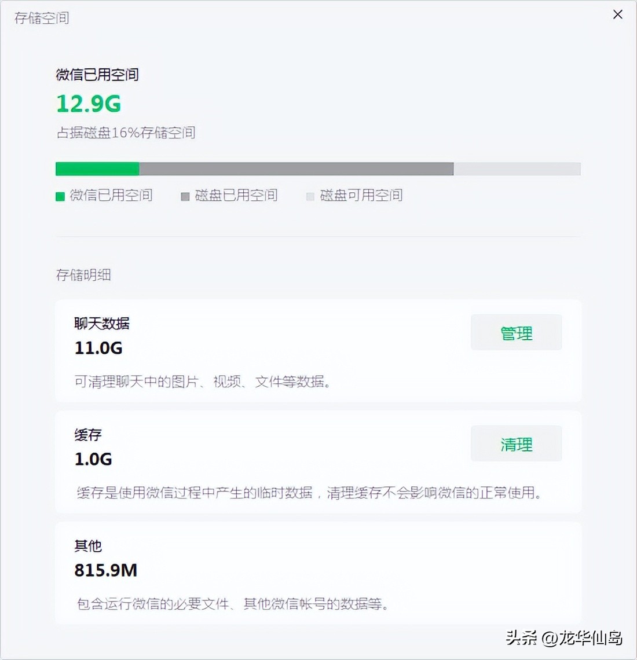Select the 其他 storage category
The height and width of the screenshot is (660, 637).
pos(87,546)
